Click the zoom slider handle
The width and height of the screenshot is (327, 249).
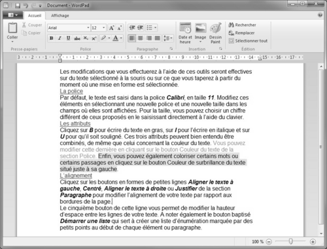click(290, 241)
